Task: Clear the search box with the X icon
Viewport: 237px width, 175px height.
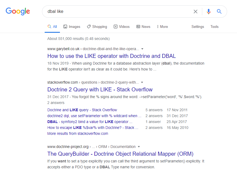Action: click(196, 12)
